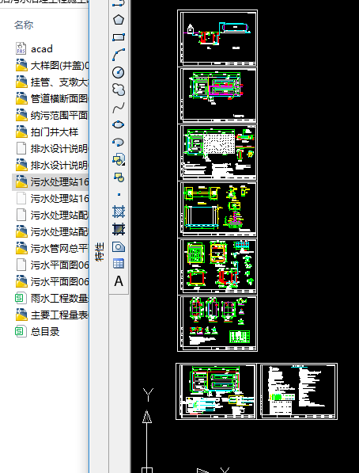Select the Spline curve tool
The image size is (359, 473).
[x=119, y=107]
